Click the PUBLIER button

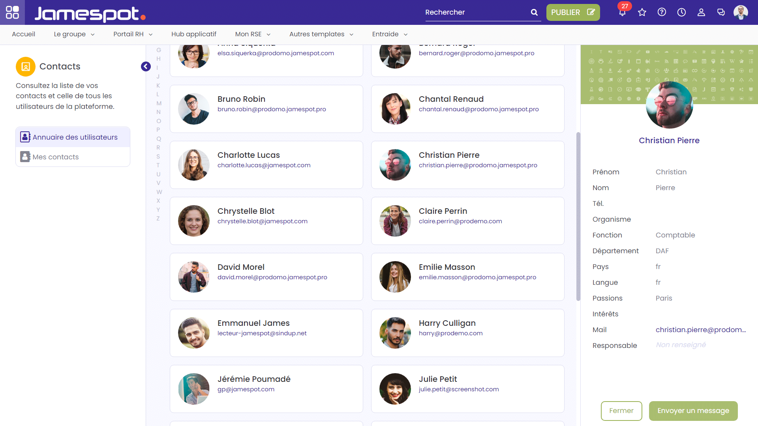pos(573,12)
